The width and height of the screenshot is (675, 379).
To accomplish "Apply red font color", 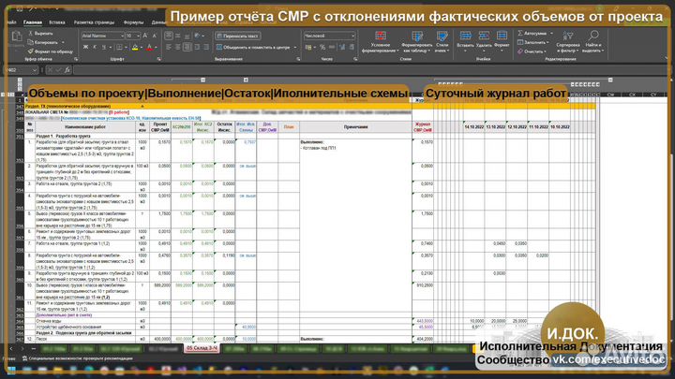I will [x=149, y=48].
